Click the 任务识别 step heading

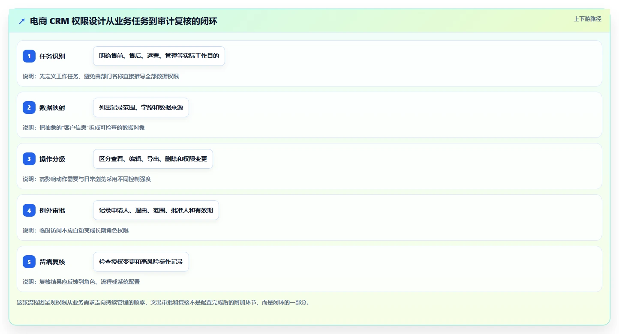click(52, 56)
